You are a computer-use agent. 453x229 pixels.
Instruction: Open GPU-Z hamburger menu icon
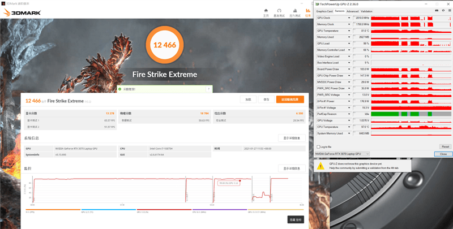449,11
